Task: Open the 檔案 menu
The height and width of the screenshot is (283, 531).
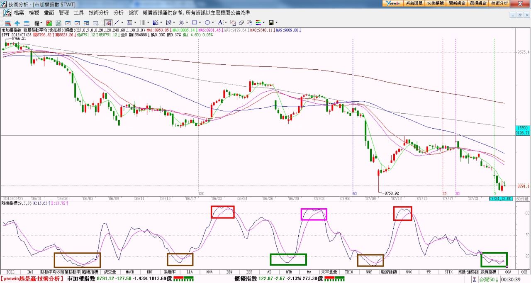Action: (19, 13)
